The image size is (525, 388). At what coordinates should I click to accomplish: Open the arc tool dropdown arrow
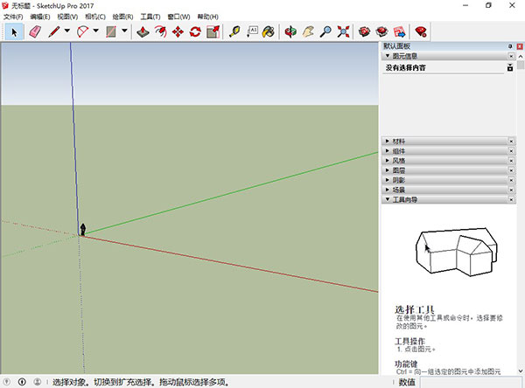pos(95,32)
